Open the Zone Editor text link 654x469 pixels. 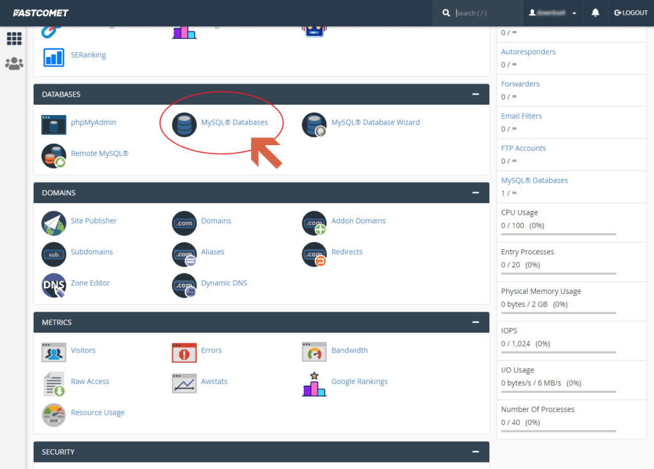coord(90,283)
